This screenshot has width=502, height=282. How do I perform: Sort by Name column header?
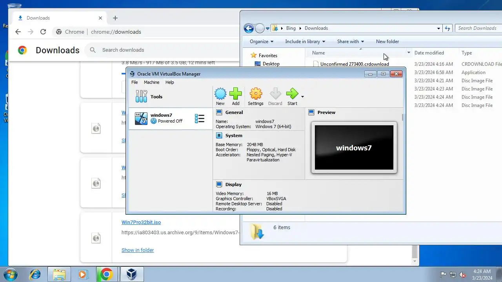point(318,53)
